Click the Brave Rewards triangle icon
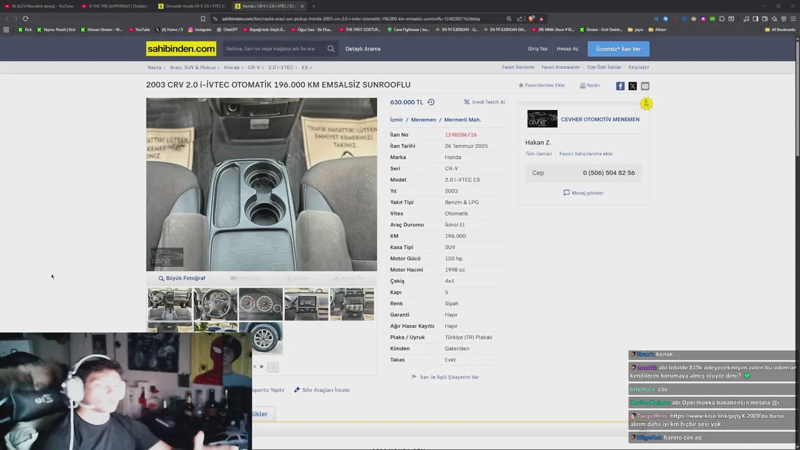 [541, 19]
